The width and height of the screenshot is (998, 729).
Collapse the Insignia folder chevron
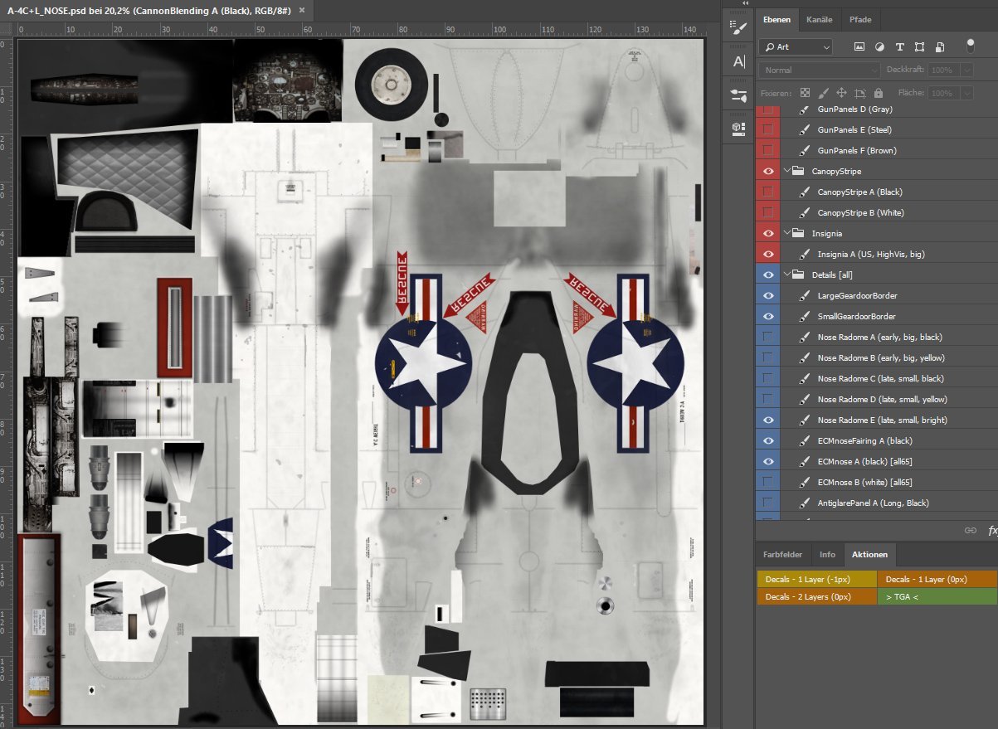[786, 233]
